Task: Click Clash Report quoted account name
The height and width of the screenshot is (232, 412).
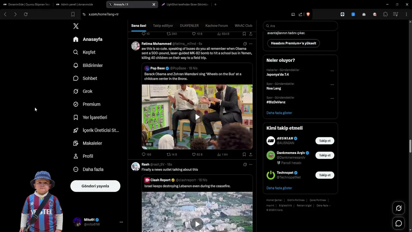Action: pyautogui.click(x=160, y=180)
